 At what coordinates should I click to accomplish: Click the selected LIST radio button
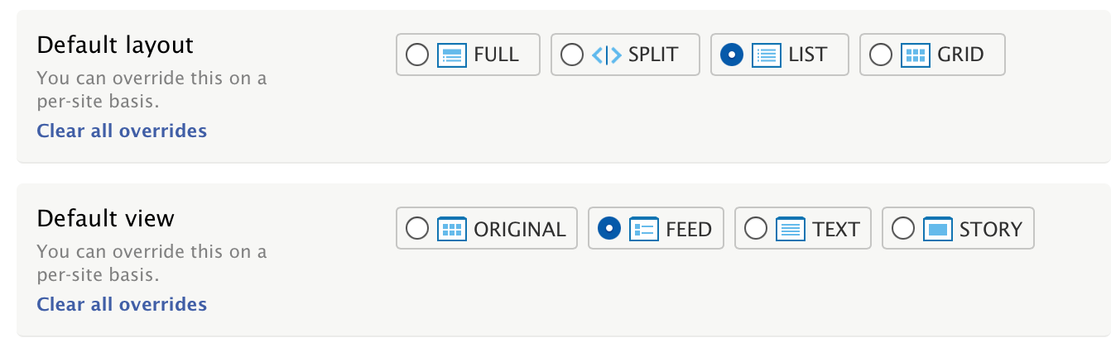pyautogui.click(x=732, y=55)
